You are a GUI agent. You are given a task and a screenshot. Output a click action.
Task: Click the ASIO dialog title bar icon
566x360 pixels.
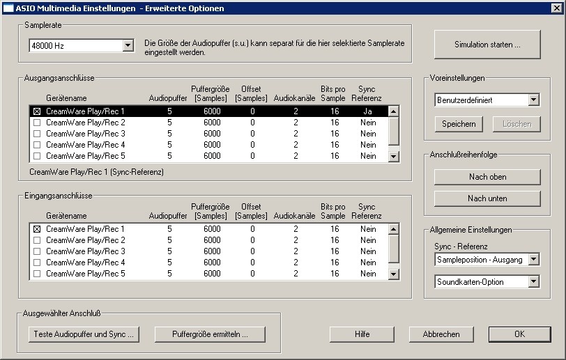click(x=8, y=8)
